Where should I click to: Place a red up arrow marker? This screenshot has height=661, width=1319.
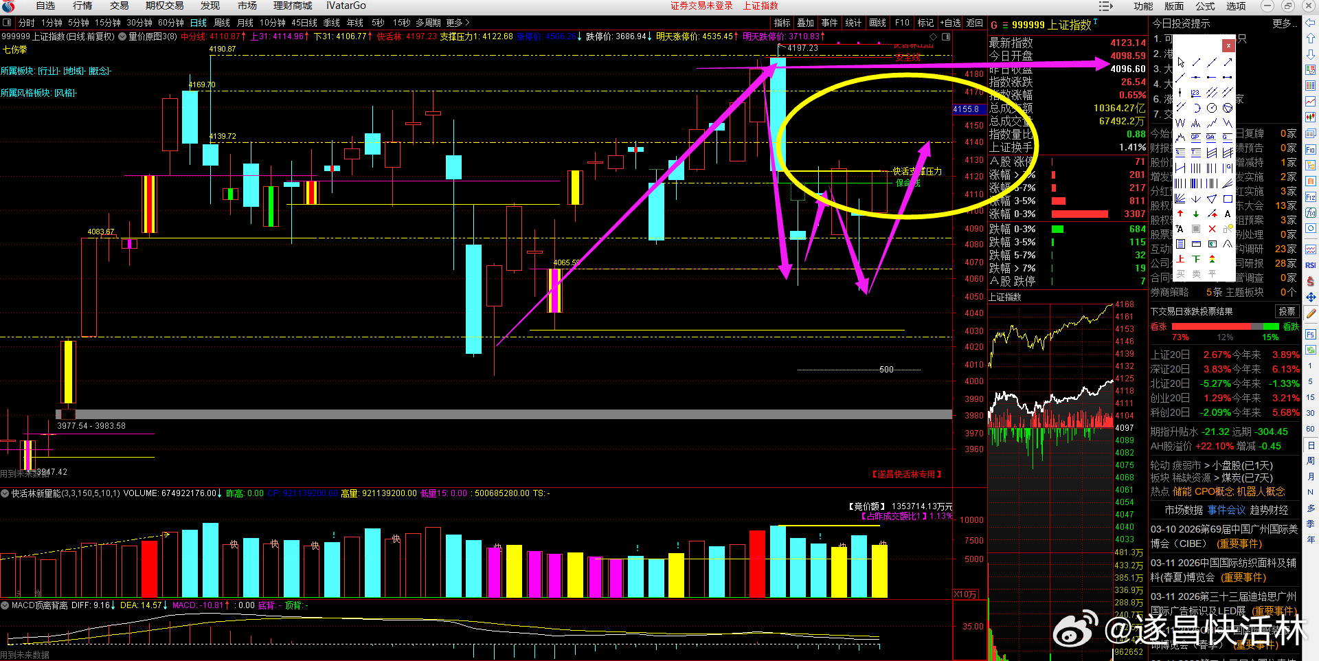point(1180,214)
